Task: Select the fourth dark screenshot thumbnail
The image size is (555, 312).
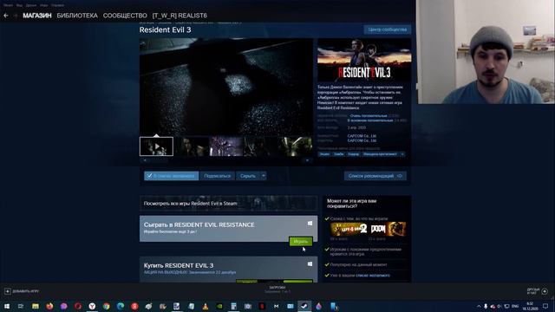Action: (x=260, y=146)
